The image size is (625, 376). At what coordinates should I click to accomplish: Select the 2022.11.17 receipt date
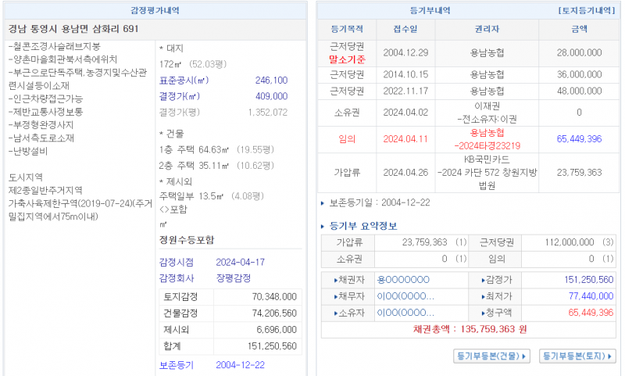[405, 91]
